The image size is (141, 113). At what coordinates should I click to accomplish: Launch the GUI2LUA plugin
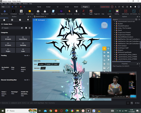[21, 12]
